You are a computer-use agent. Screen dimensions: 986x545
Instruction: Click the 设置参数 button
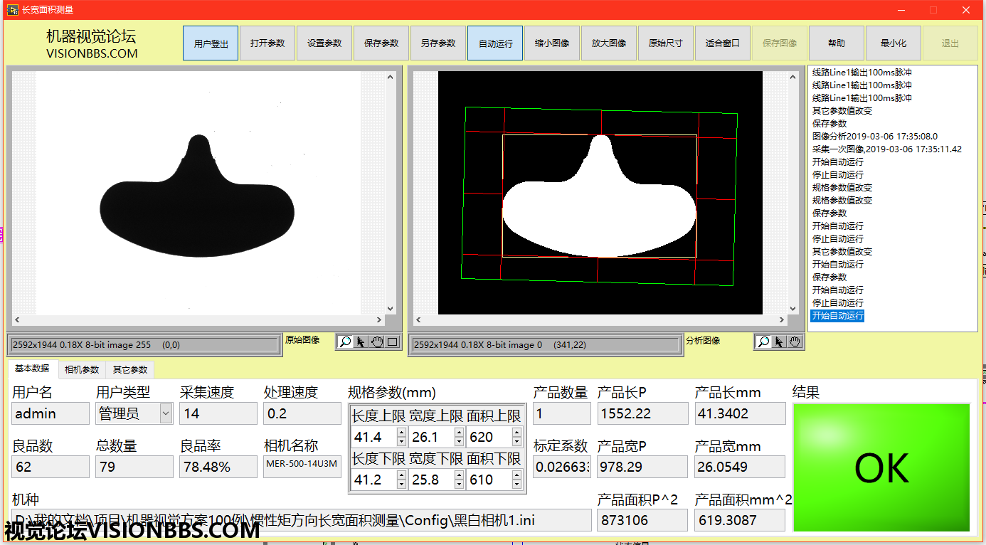tap(324, 43)
